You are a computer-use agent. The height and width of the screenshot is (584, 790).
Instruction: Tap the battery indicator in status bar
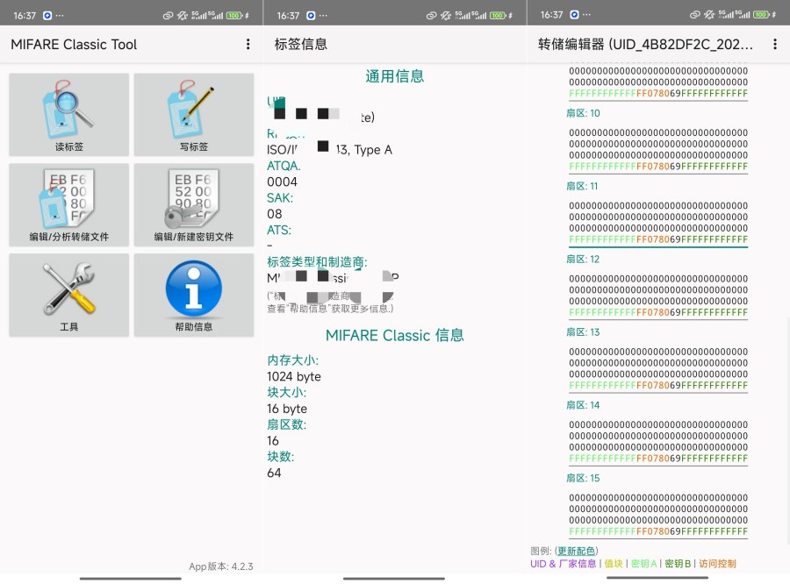coord(761,14)
